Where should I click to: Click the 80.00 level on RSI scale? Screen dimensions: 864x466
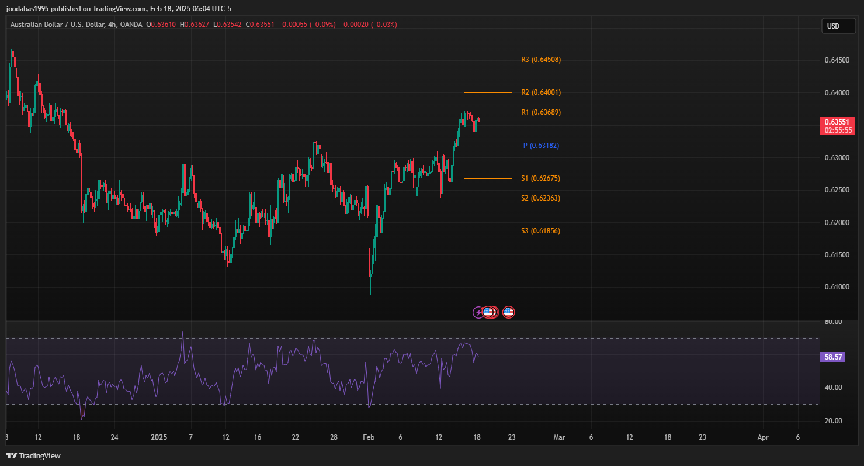tap(833, 322)
